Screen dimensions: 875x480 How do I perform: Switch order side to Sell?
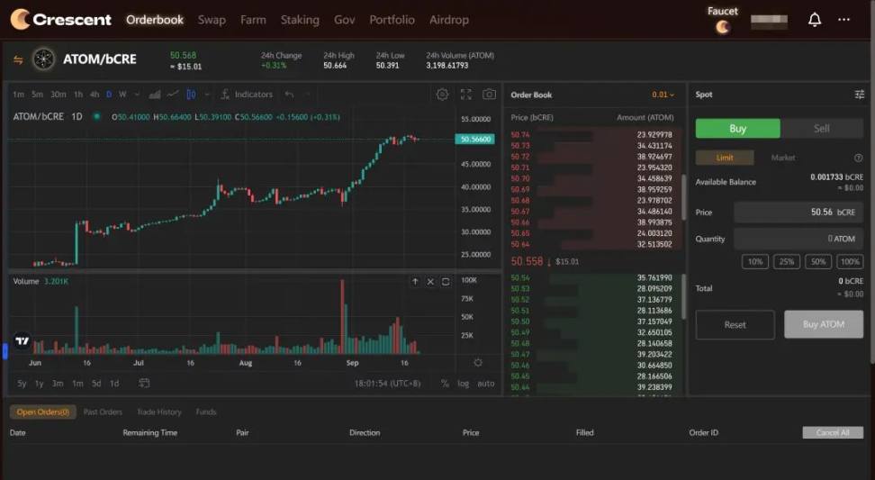point(821,129)
